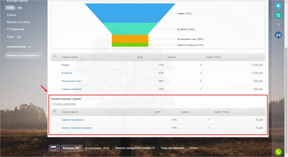288x157 pixels.
Task: Click funnel label В работе (43%)
Action: (186, 29)
